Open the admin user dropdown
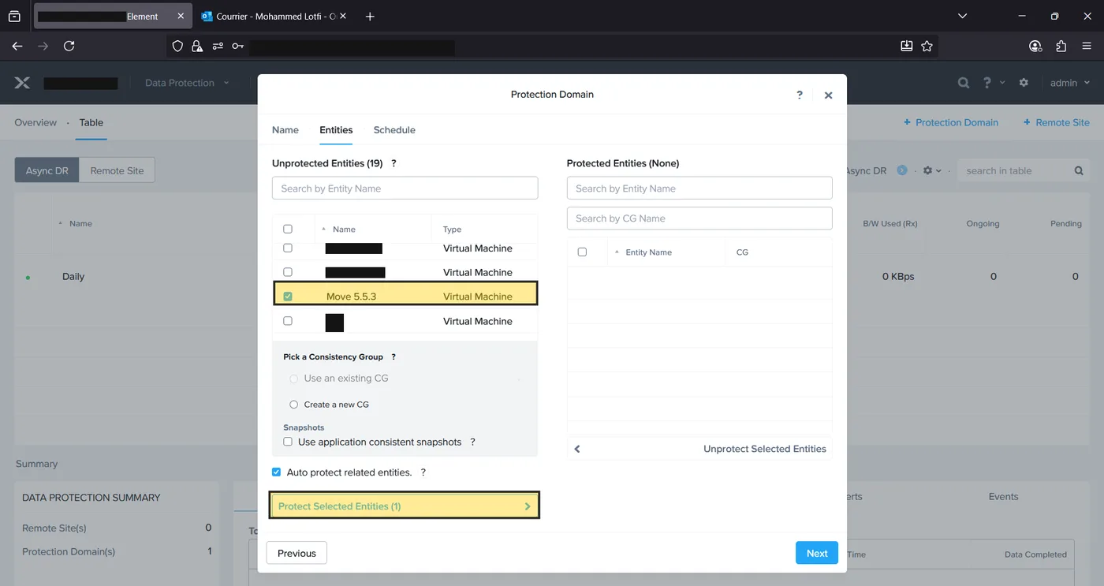 point(1070,83)
